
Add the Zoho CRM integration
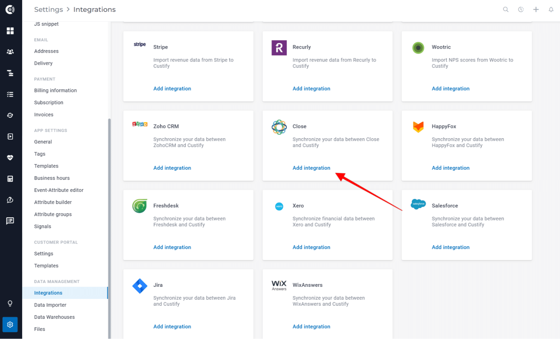coord(172,168)
